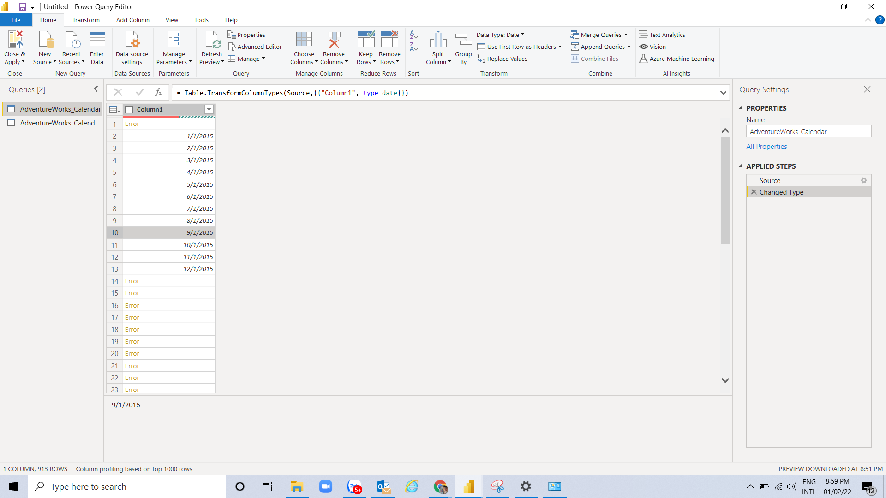Click the table options icon in grid corner
Viewport: 886px width, 498px height.
point(114,109)
